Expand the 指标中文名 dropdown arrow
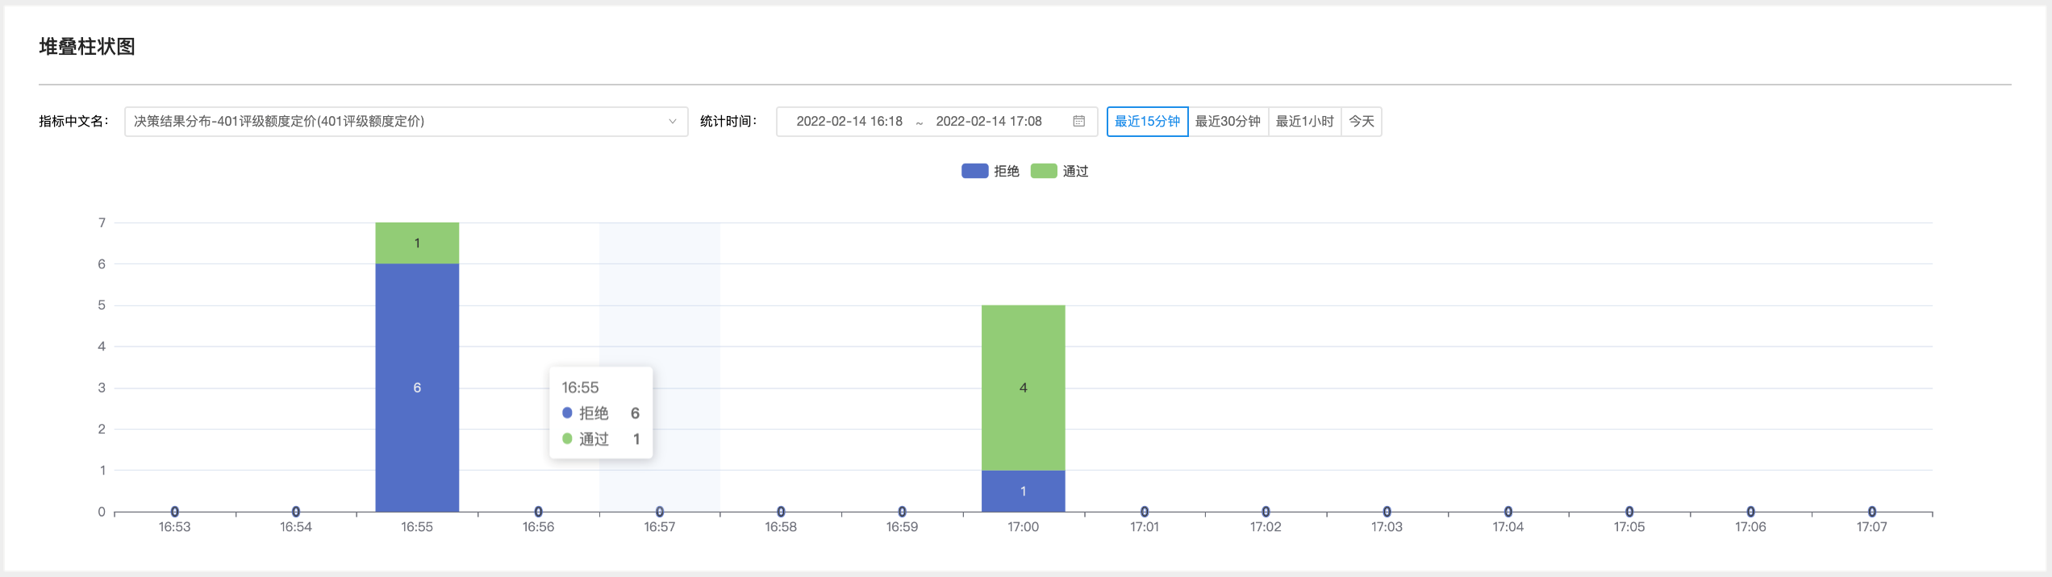Viewport: 2052px width, 577px height. coord(672,122)
